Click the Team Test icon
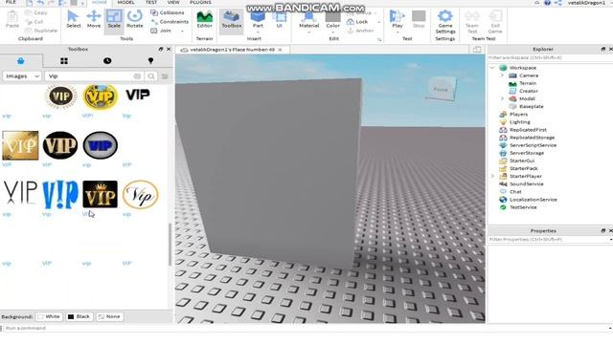Image resolution: width=613 pixels, height=344 pixels. point(472,21)
